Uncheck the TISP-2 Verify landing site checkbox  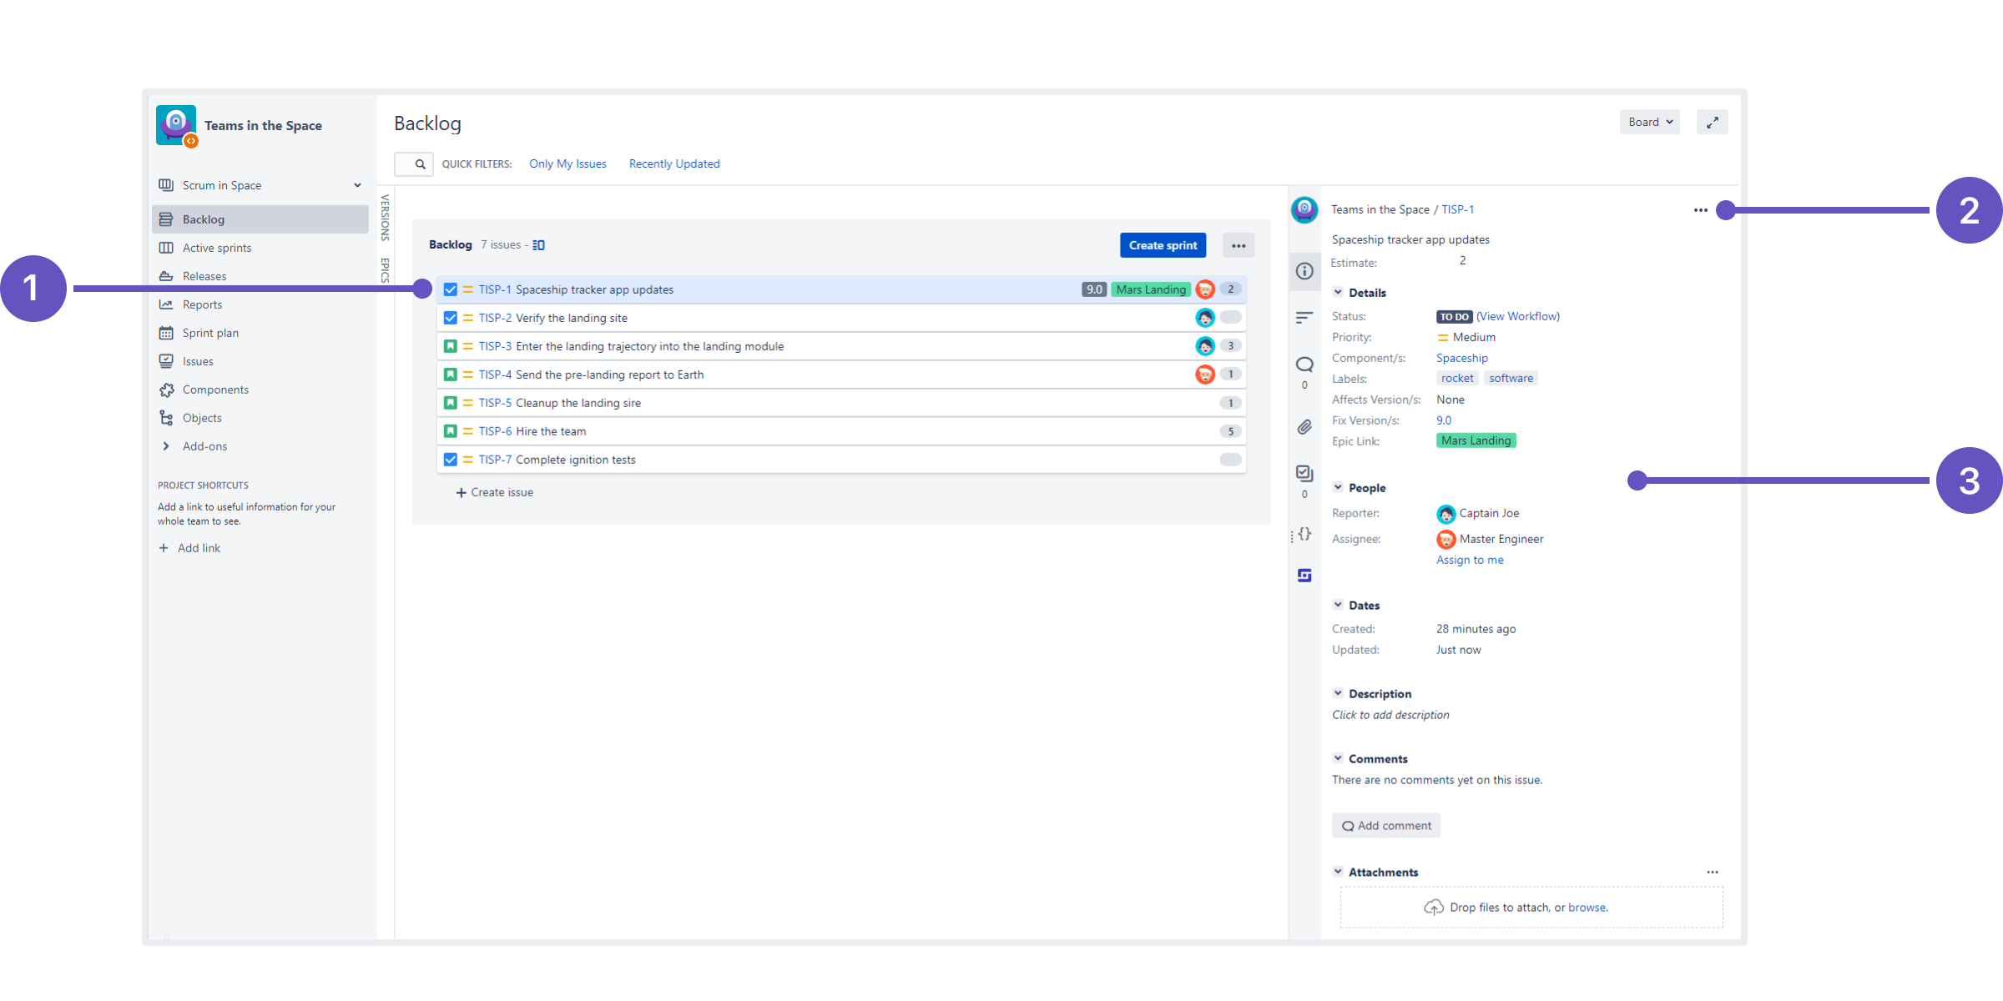click(x=451, y=318)
